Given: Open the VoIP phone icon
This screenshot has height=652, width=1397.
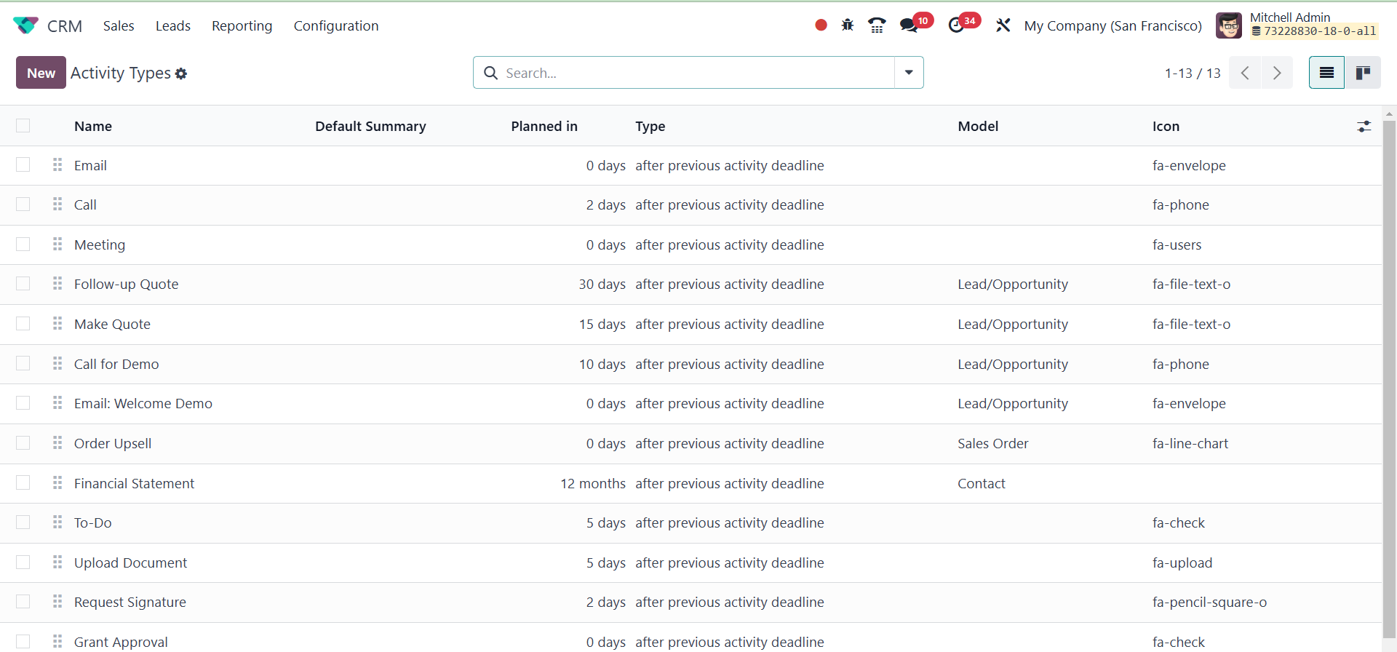Looking at the screenshot, I should click(x=877, y=25).
